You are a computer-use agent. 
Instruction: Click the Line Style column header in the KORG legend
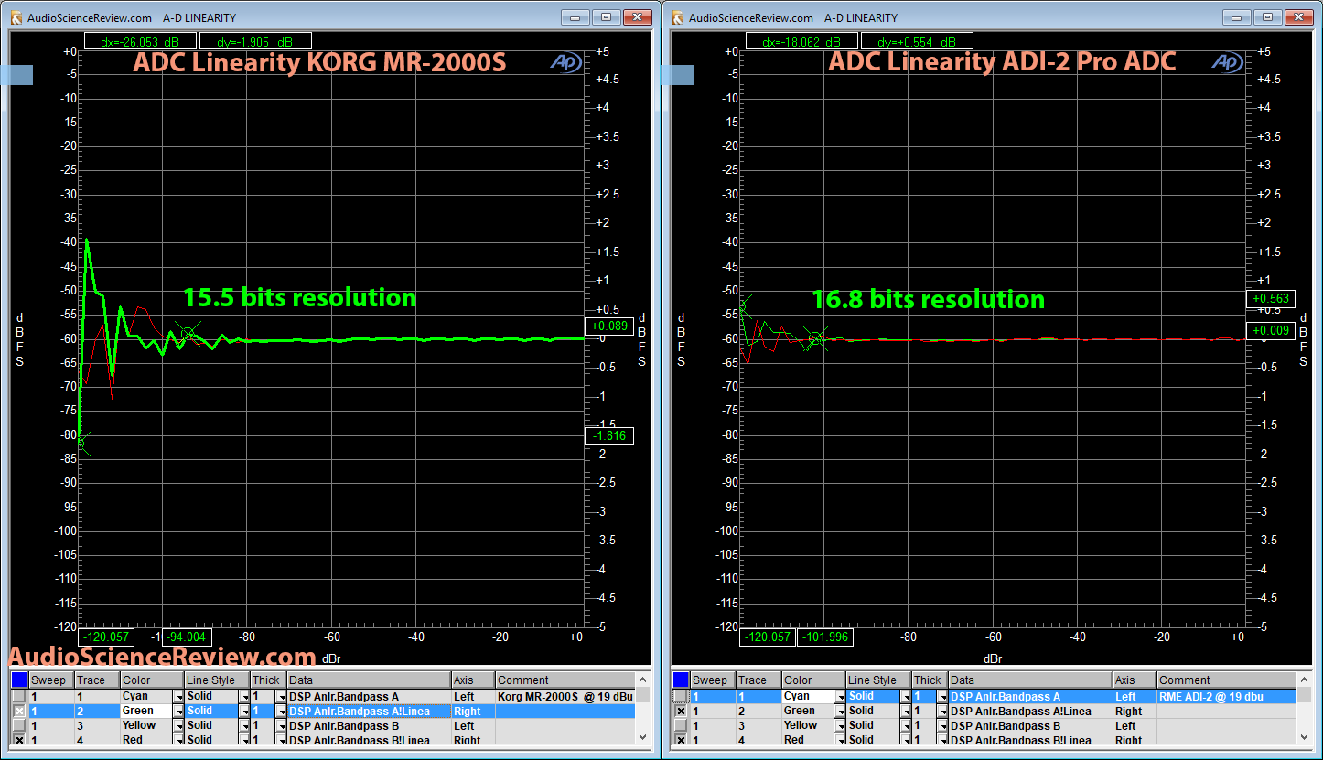(x=217, y=680)
